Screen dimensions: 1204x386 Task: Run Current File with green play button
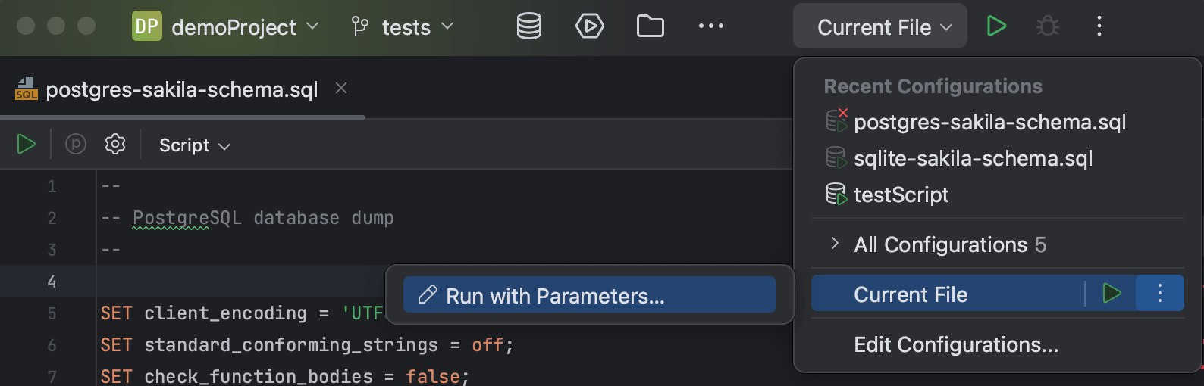coord(996,26)
